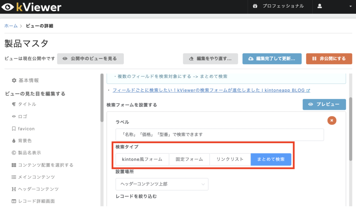Remove search form with red X button

332,120
